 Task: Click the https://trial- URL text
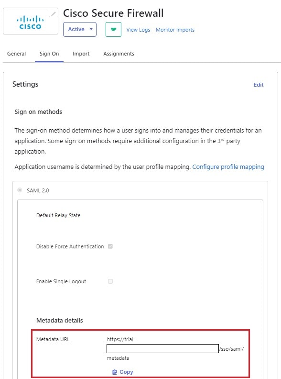(121, 339)
